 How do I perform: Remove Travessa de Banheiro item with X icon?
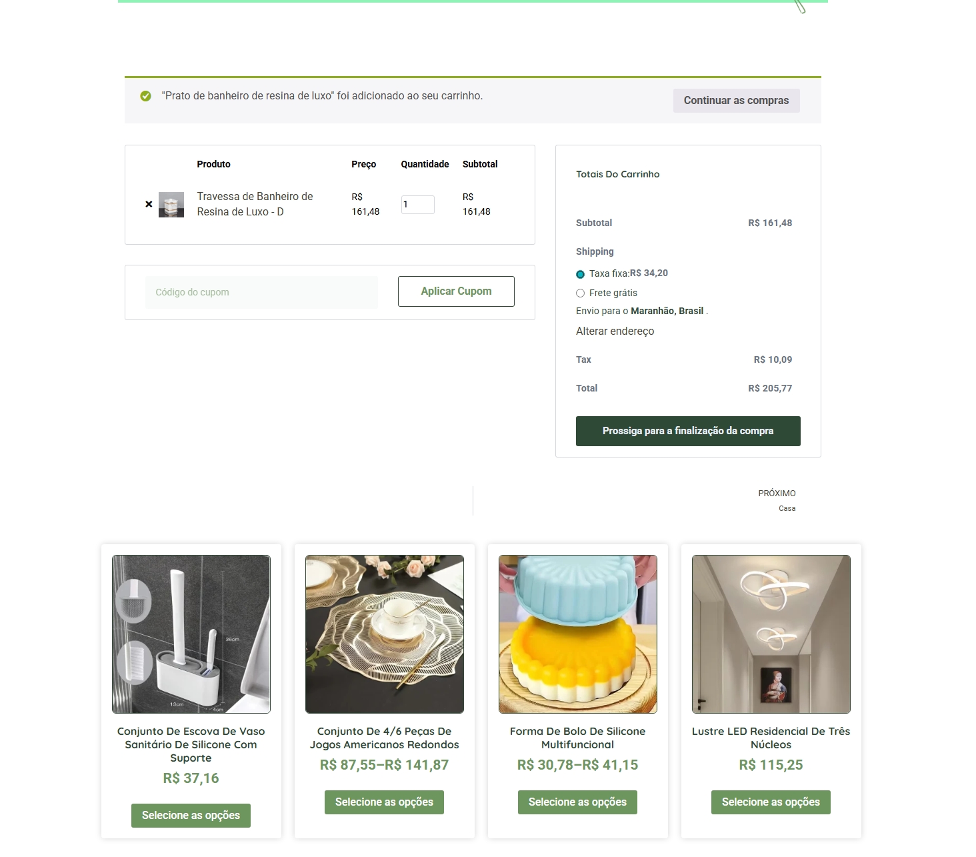(149, 204)
